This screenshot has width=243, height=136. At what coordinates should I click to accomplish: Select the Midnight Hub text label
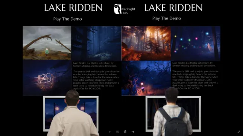point(128,11)
